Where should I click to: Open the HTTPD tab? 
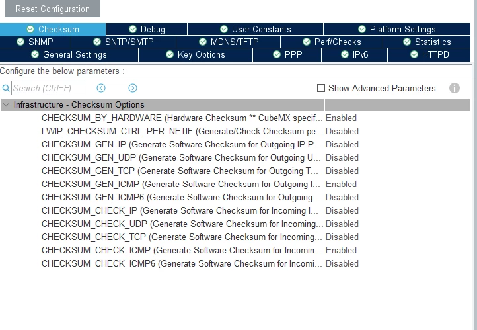429,54
